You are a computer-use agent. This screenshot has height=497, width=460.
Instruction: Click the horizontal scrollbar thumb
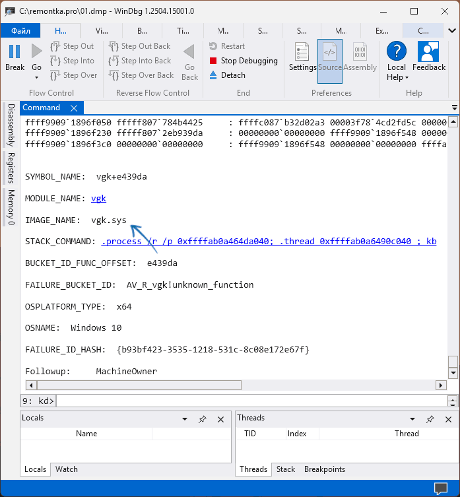coord(139,385)
